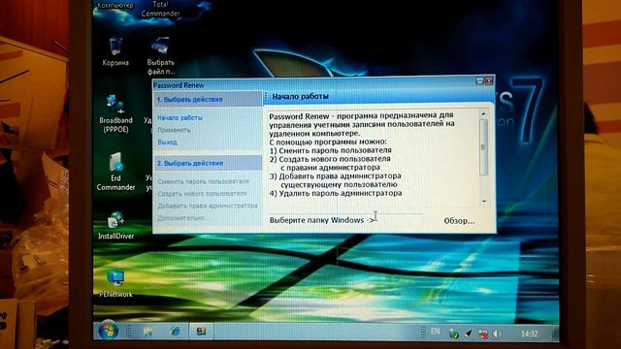
Task: Click the 14:32 taskbar clock
Action: tap(529, 333)
